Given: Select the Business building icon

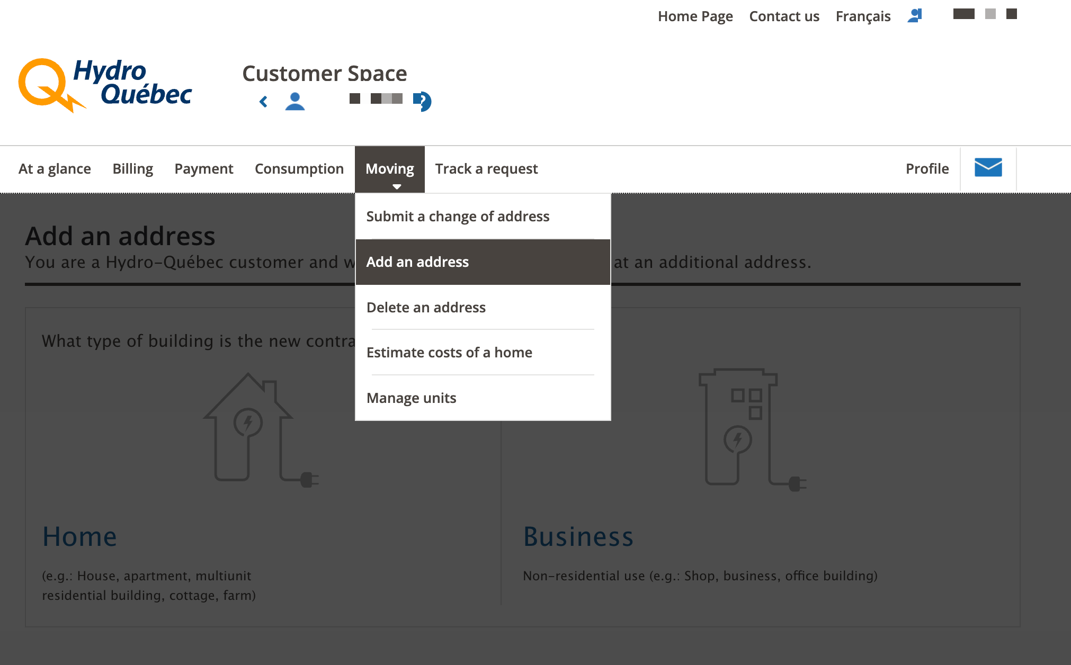Looking at the screenshot, I should pyautogui.click(x=752, y=430).
